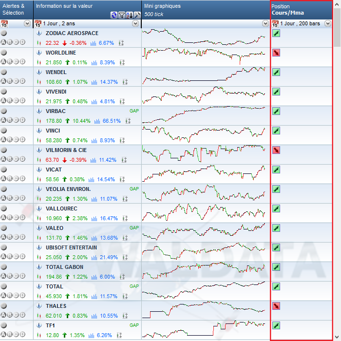Toggle selection C for VIVENDI
The image size is (341, 341).
pyautogui.click(x=16, y=101)
